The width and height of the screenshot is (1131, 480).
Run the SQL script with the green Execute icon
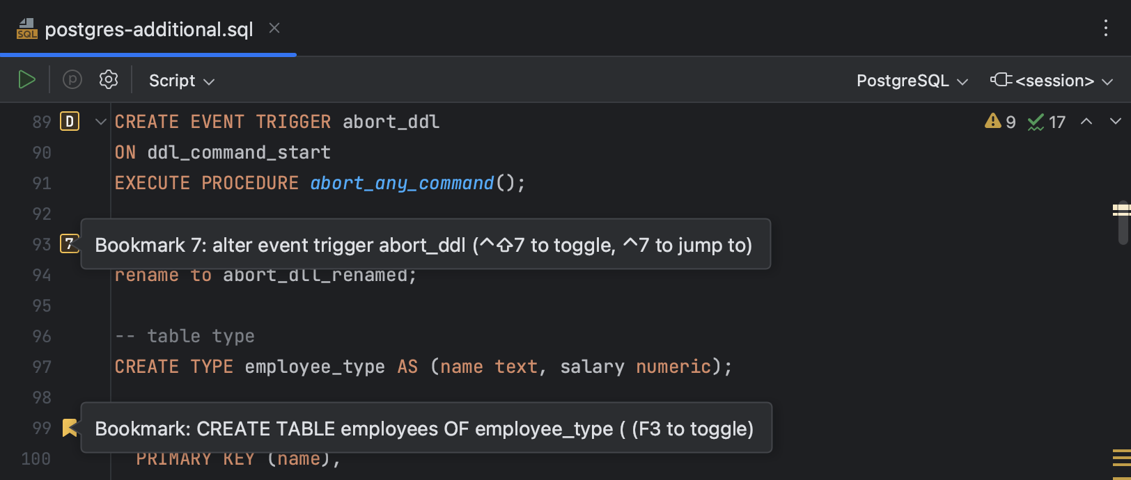click(x=26, y=80)
